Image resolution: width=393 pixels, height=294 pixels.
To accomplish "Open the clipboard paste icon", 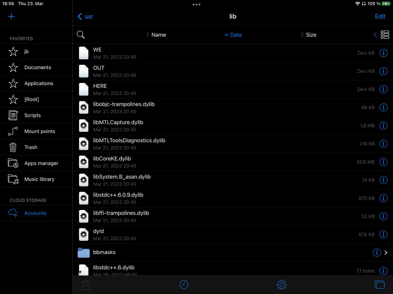I will (86, 285).
